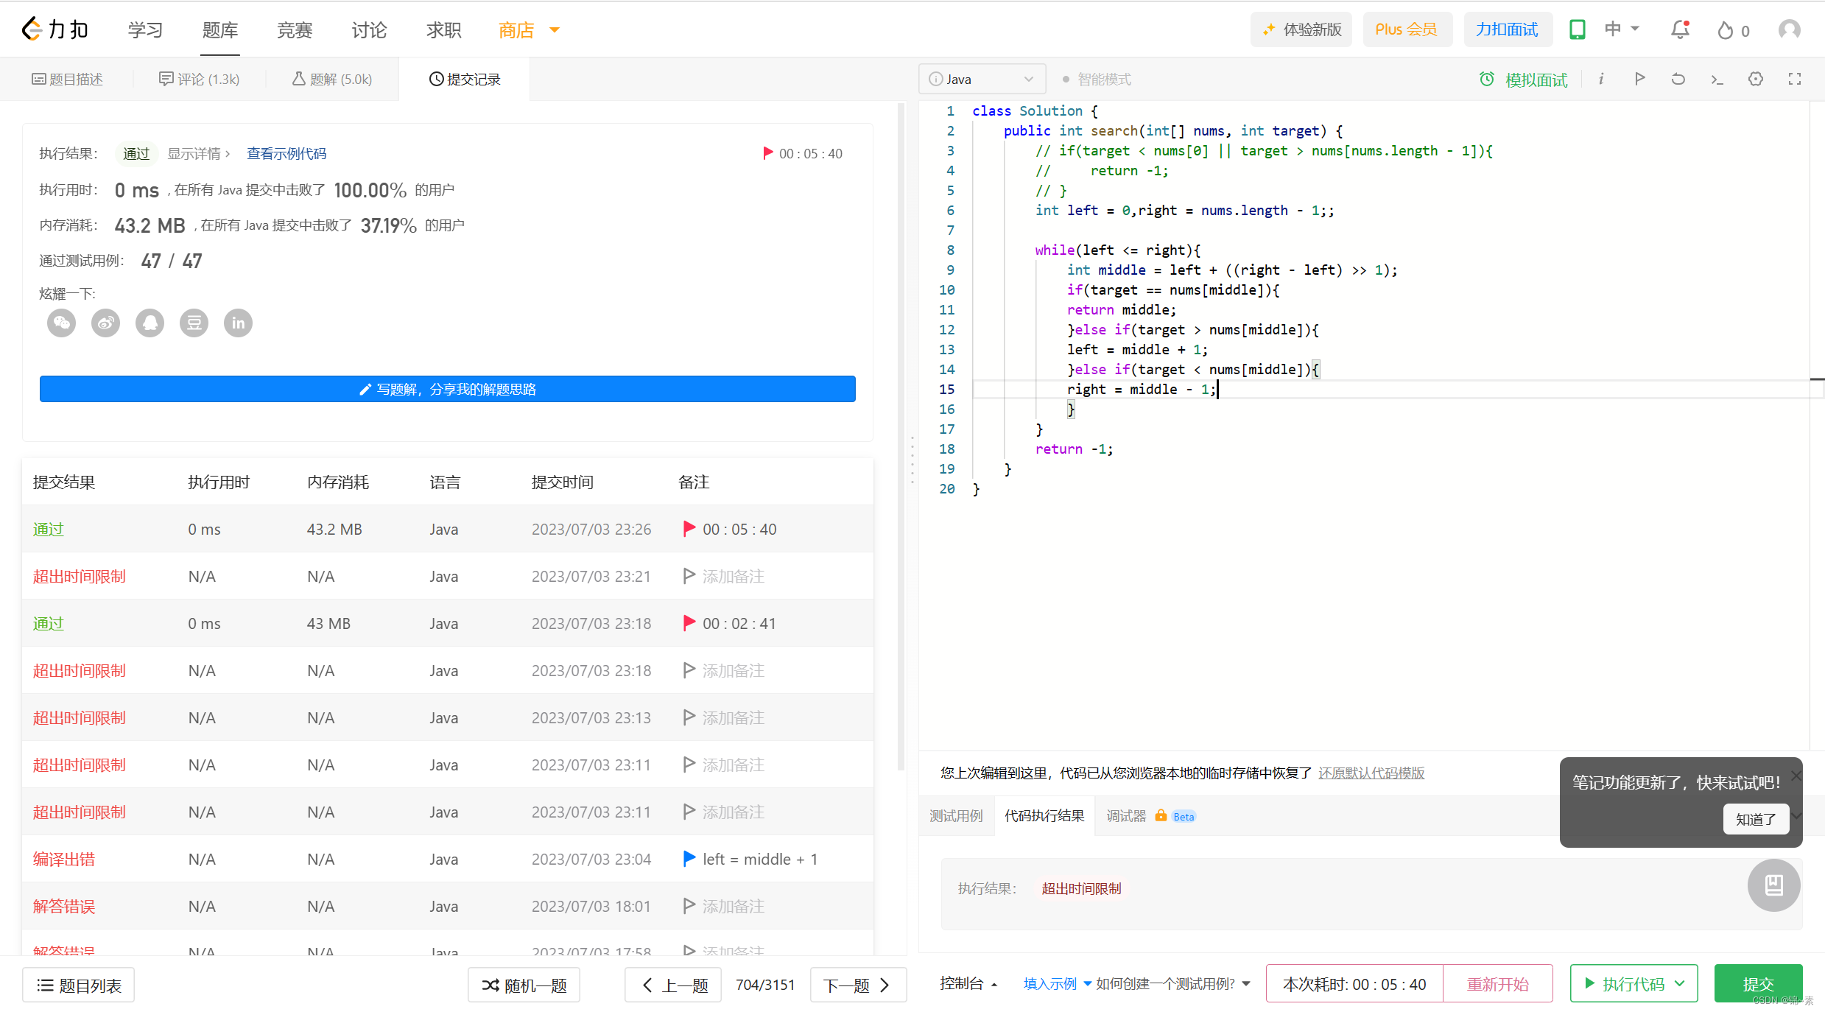Image resolution: width=1825 pixels, height=1012 pixels.
Task: Switch to the 题目描述 tab
Action: 67,79
